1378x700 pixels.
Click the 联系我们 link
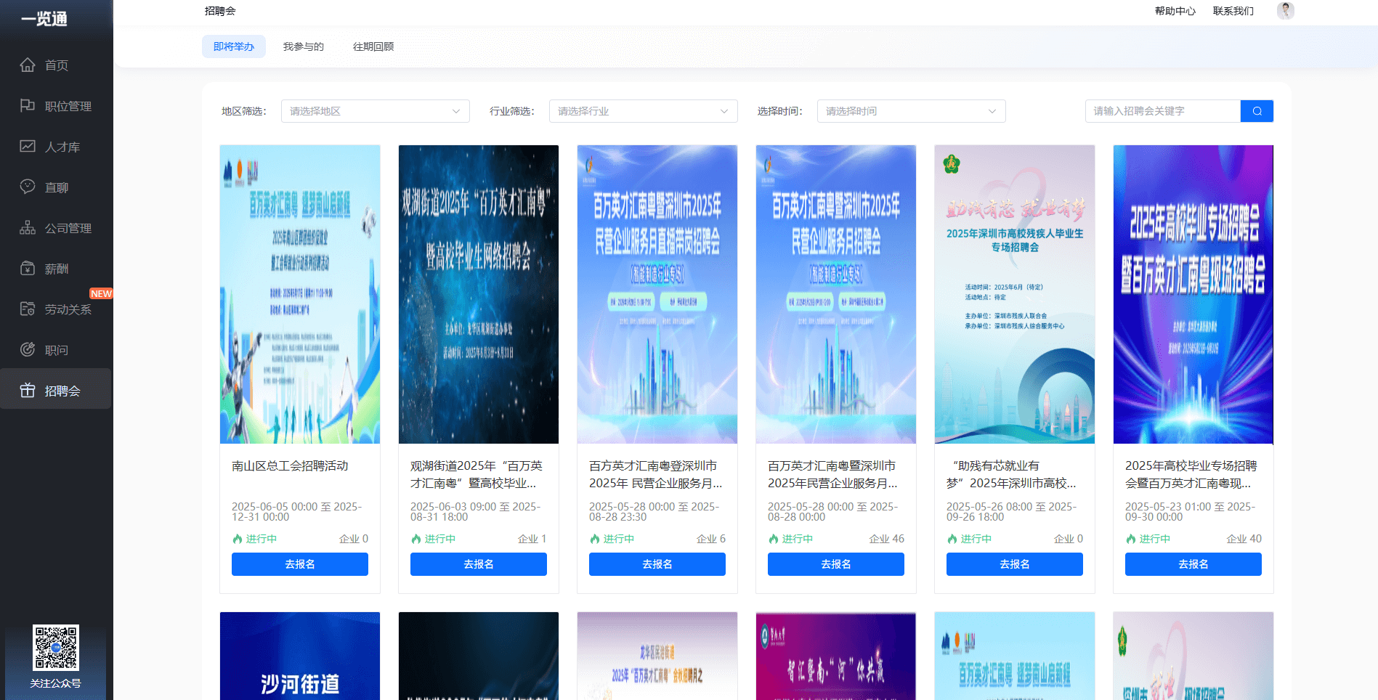pyautogui.click(x=1233, y=11)
